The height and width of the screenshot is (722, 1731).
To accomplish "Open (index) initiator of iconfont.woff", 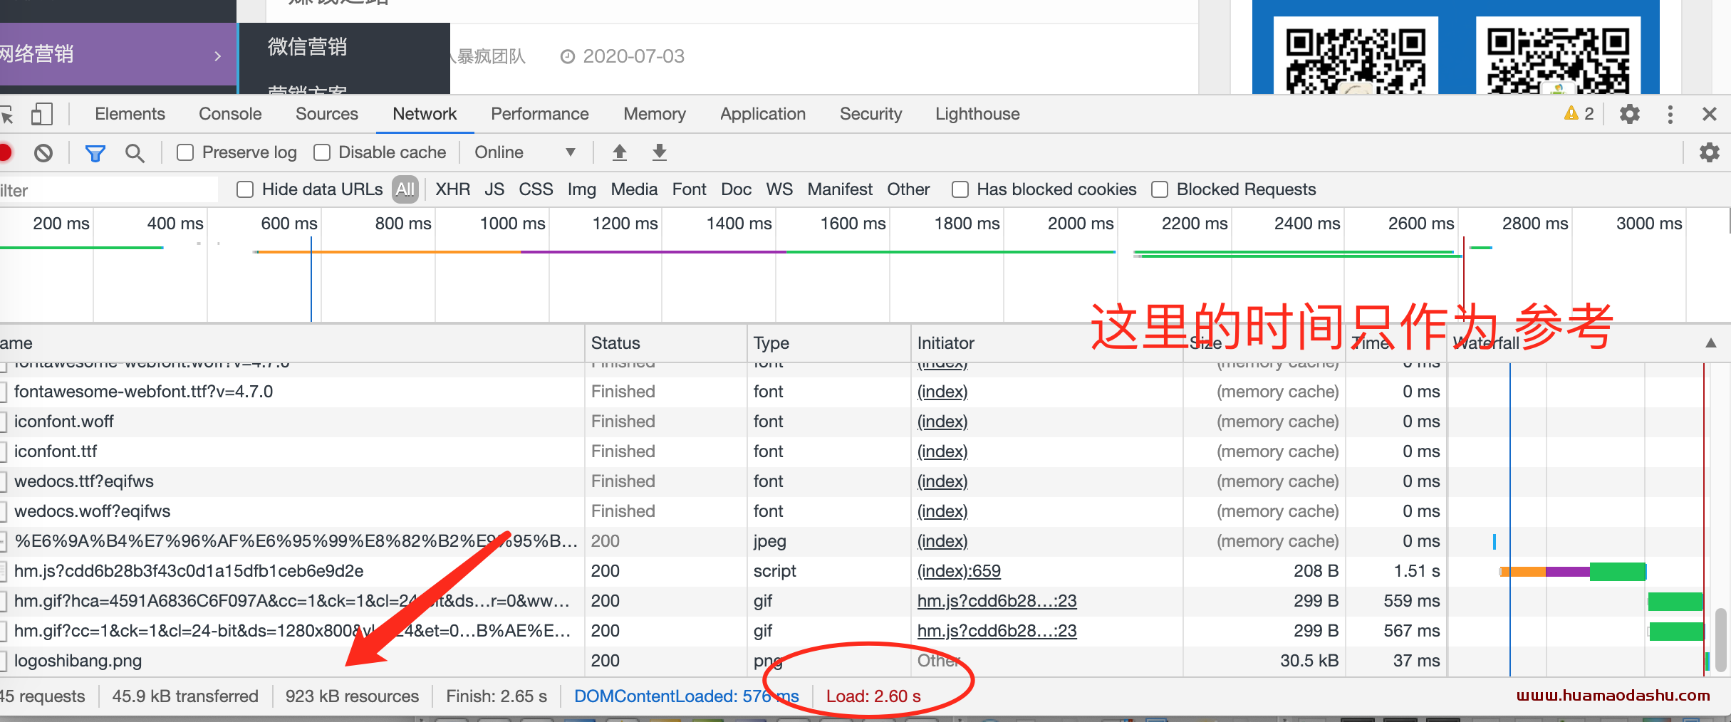I will click(x=942, y=422).
